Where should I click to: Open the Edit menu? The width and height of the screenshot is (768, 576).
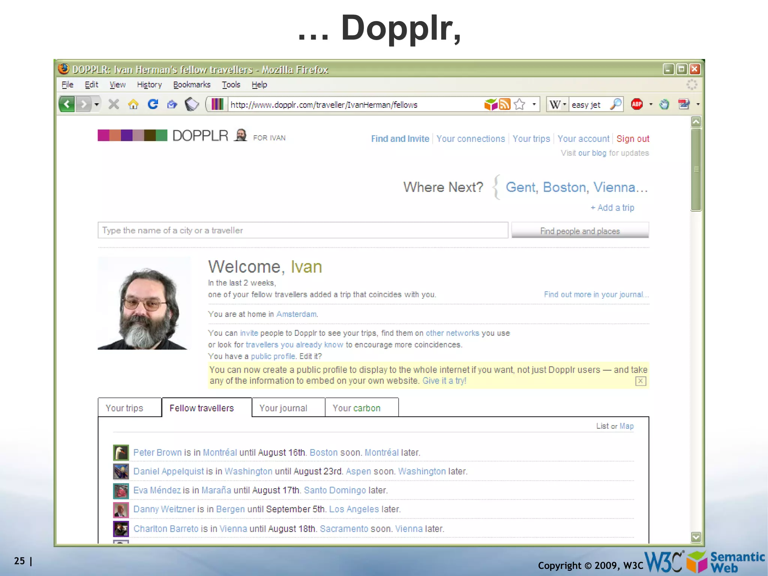click(x=91, y=85)
